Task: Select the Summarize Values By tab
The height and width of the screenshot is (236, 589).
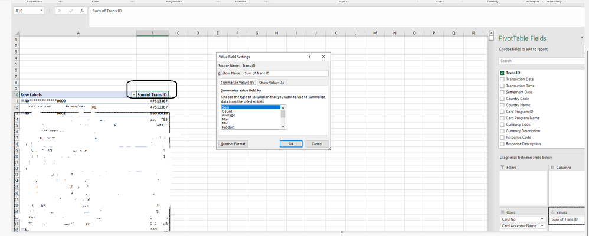Action: tap(237, 83)
